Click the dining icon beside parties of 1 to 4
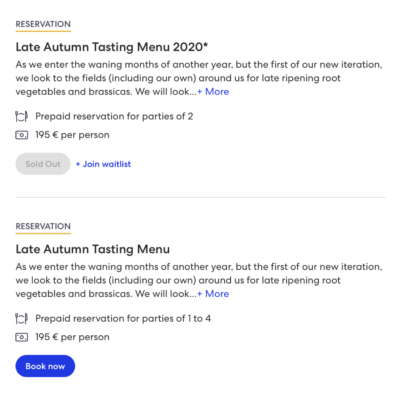The width and height of the screenshot is (405, 399). [x=22, y=319]
